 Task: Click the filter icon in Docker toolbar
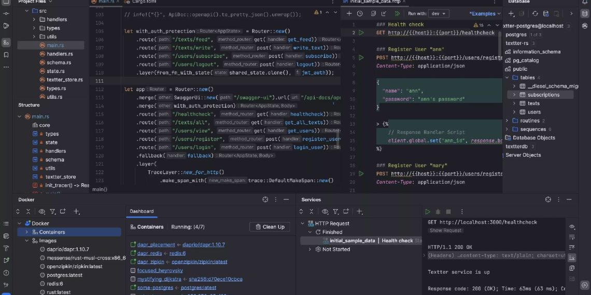pos(52,211)
